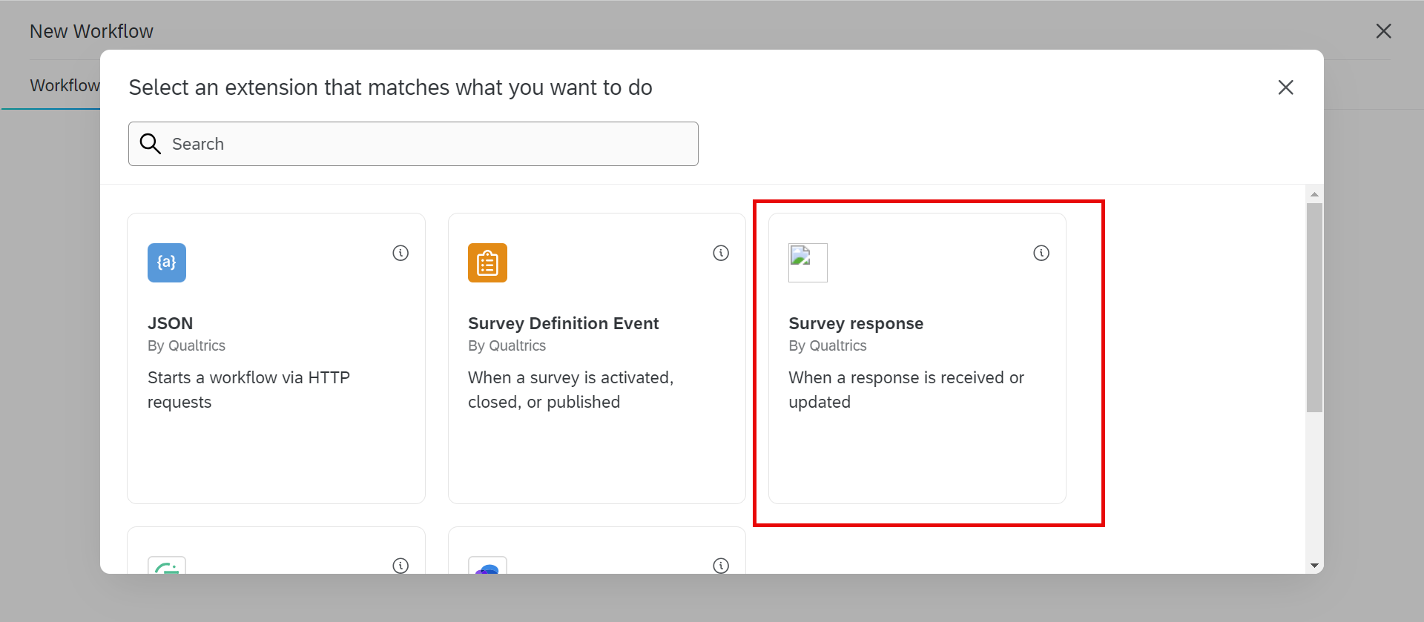Click the scrollbar up arrow
Viewport: 1424px width, 622px height.
pyautogui.click(x=1314, y=194)
